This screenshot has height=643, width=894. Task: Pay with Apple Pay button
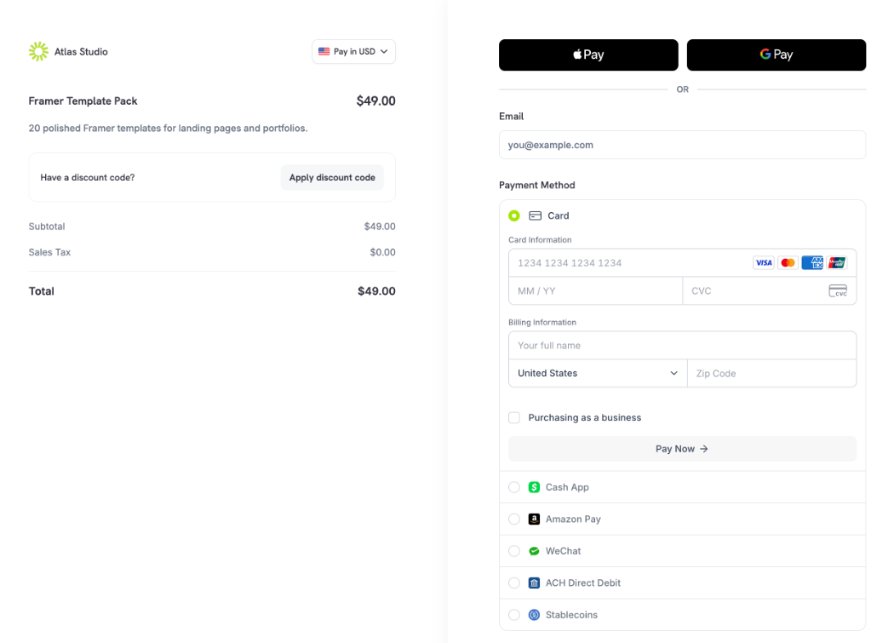(588, 55)
